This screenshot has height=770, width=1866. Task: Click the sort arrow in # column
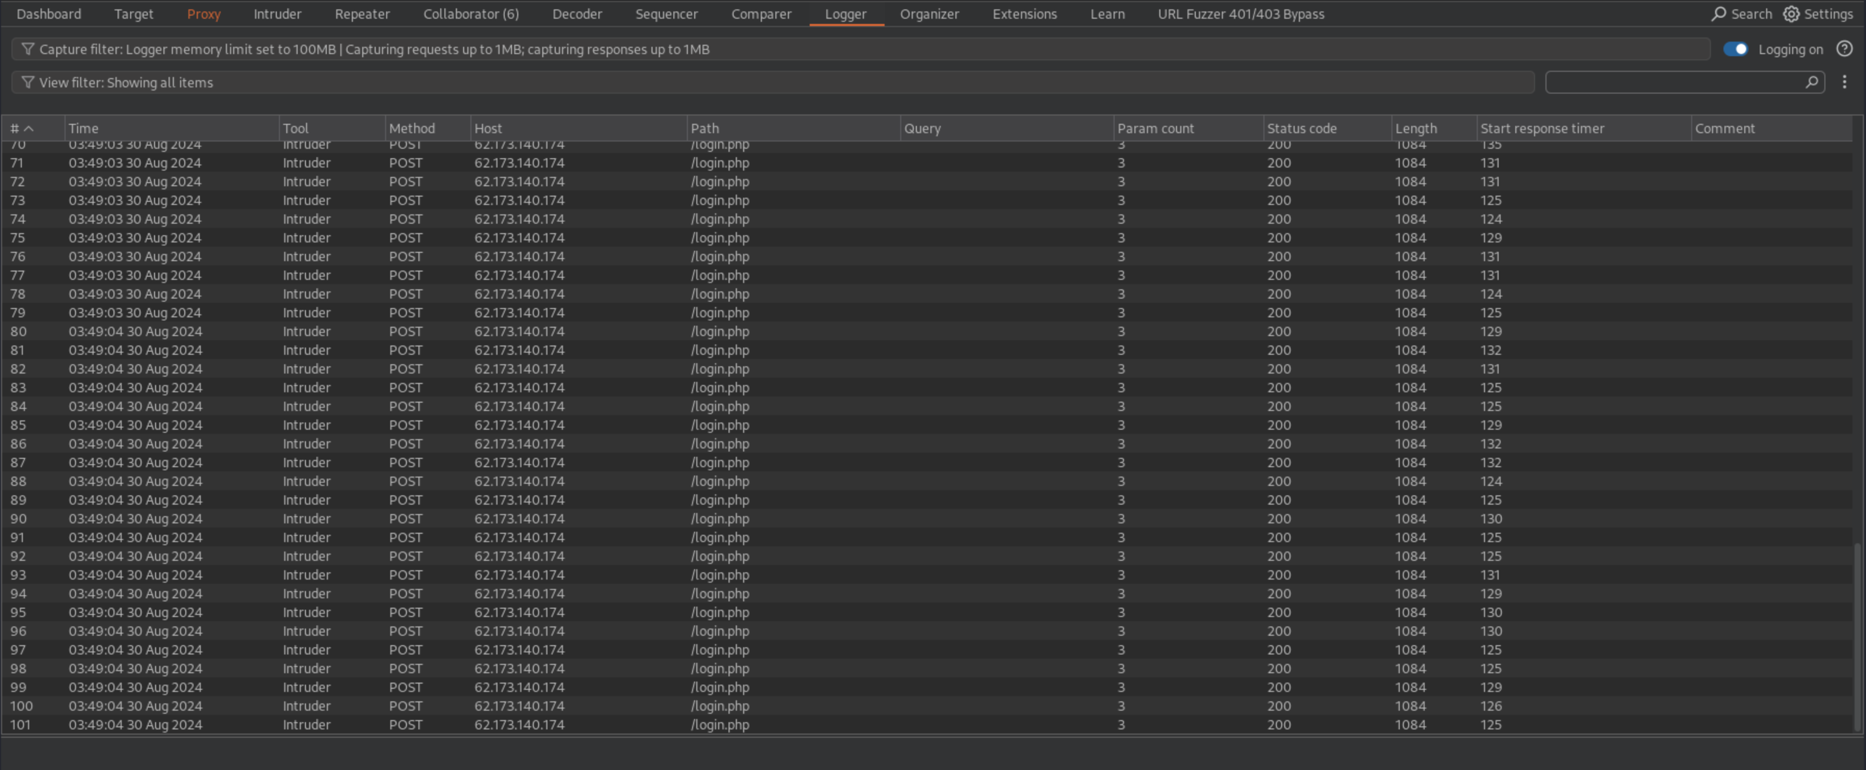pos(29,128)
